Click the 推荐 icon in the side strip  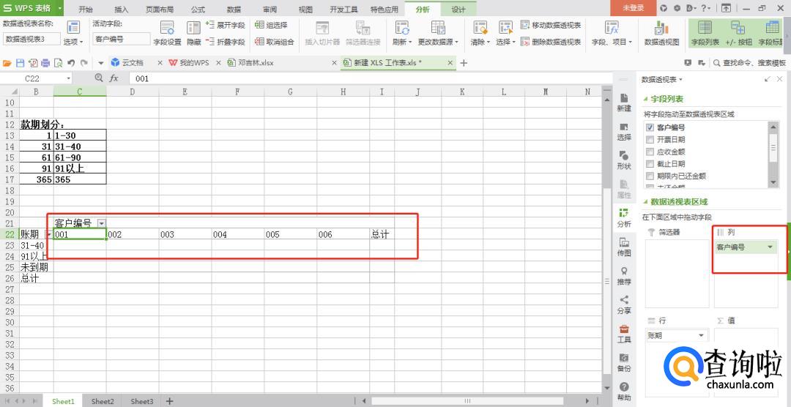click(624, 275)
